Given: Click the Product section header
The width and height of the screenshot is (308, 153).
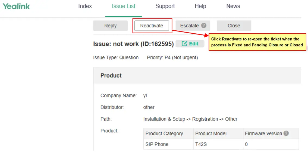Looking at the screenshot, I should (111, 76).
